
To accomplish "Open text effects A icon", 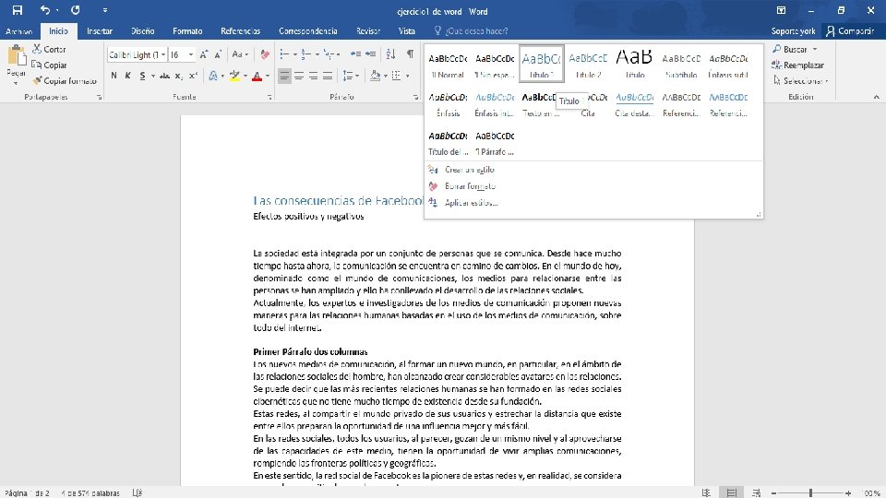I will (x=213, y=76).
